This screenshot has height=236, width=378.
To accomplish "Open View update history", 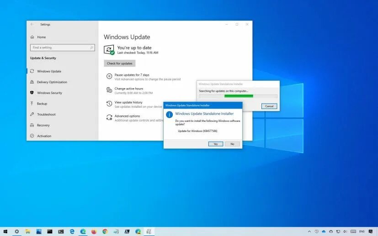I will [128, 102].
